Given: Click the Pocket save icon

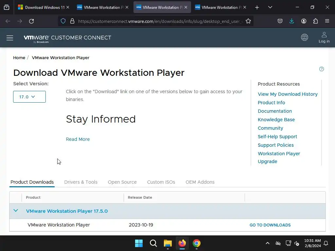Looking at the screenshot, I should (x=280, y=21).
